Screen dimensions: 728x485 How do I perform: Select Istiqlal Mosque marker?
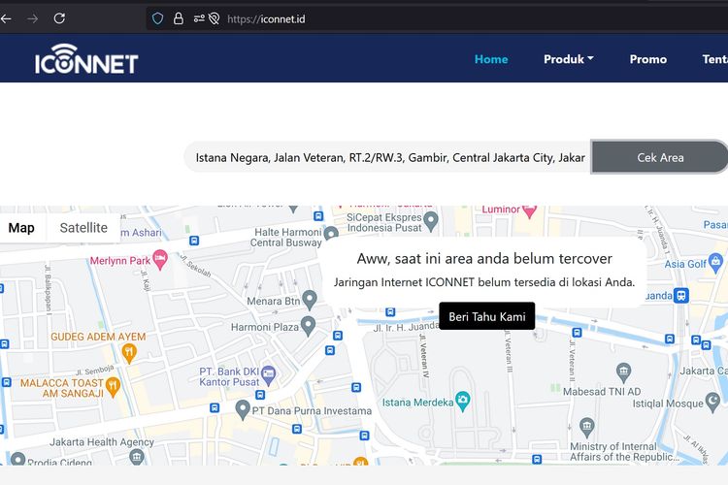click(712, 402)
